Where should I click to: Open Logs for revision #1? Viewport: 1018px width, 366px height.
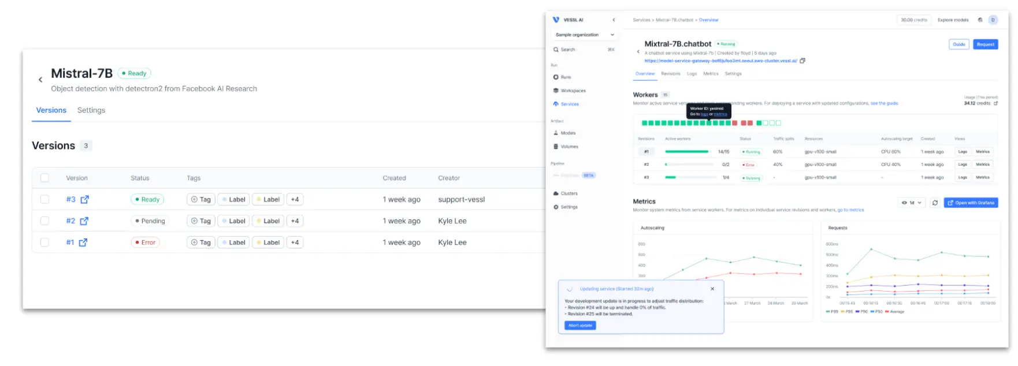(x=963, y=152)
